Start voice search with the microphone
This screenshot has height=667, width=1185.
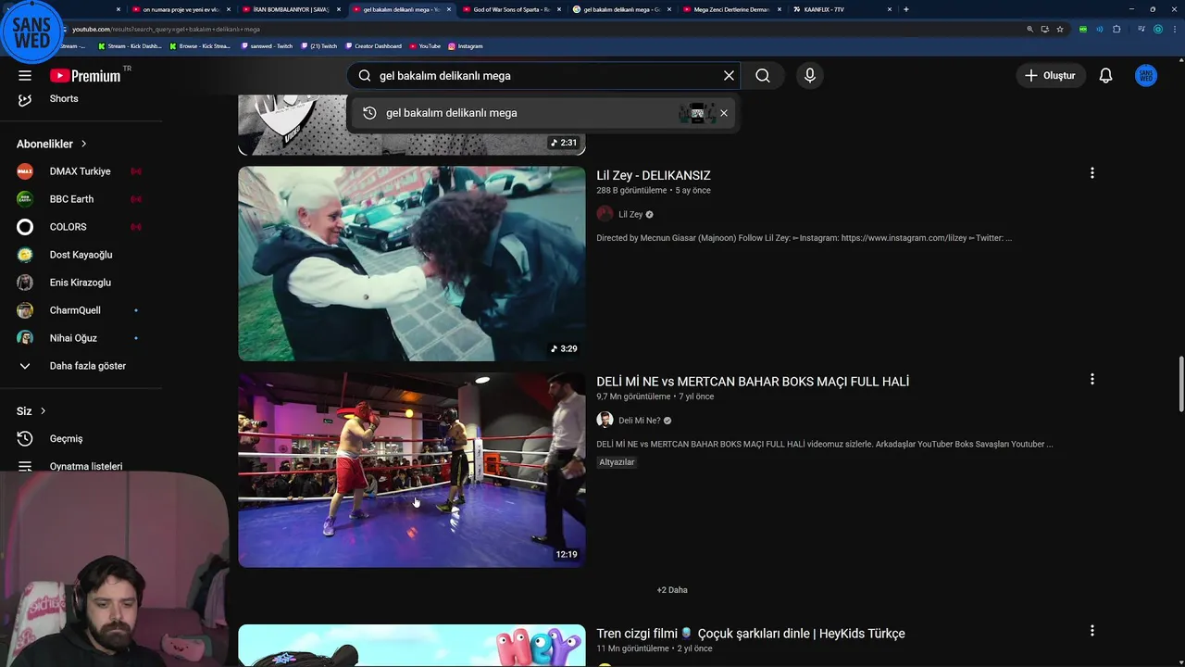810,76
